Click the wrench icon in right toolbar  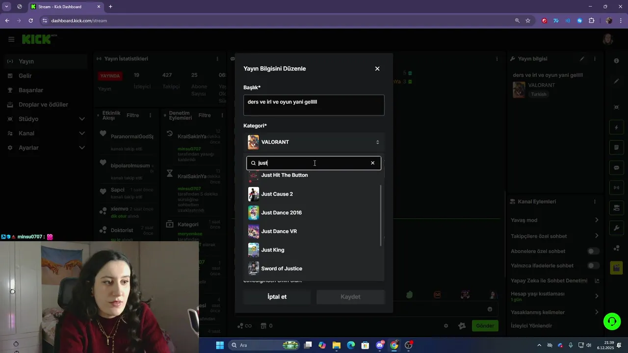click(x=617, y=228)
